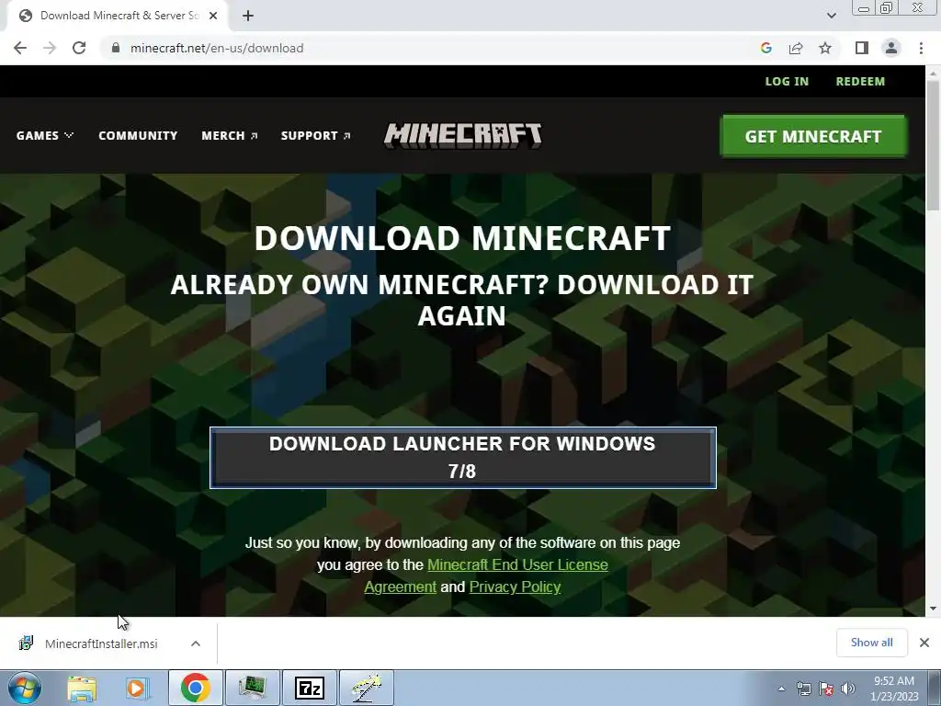Open the wand tool taskbar icon
The width and height of the screenshot is (941, 706).
click(367, 688)
